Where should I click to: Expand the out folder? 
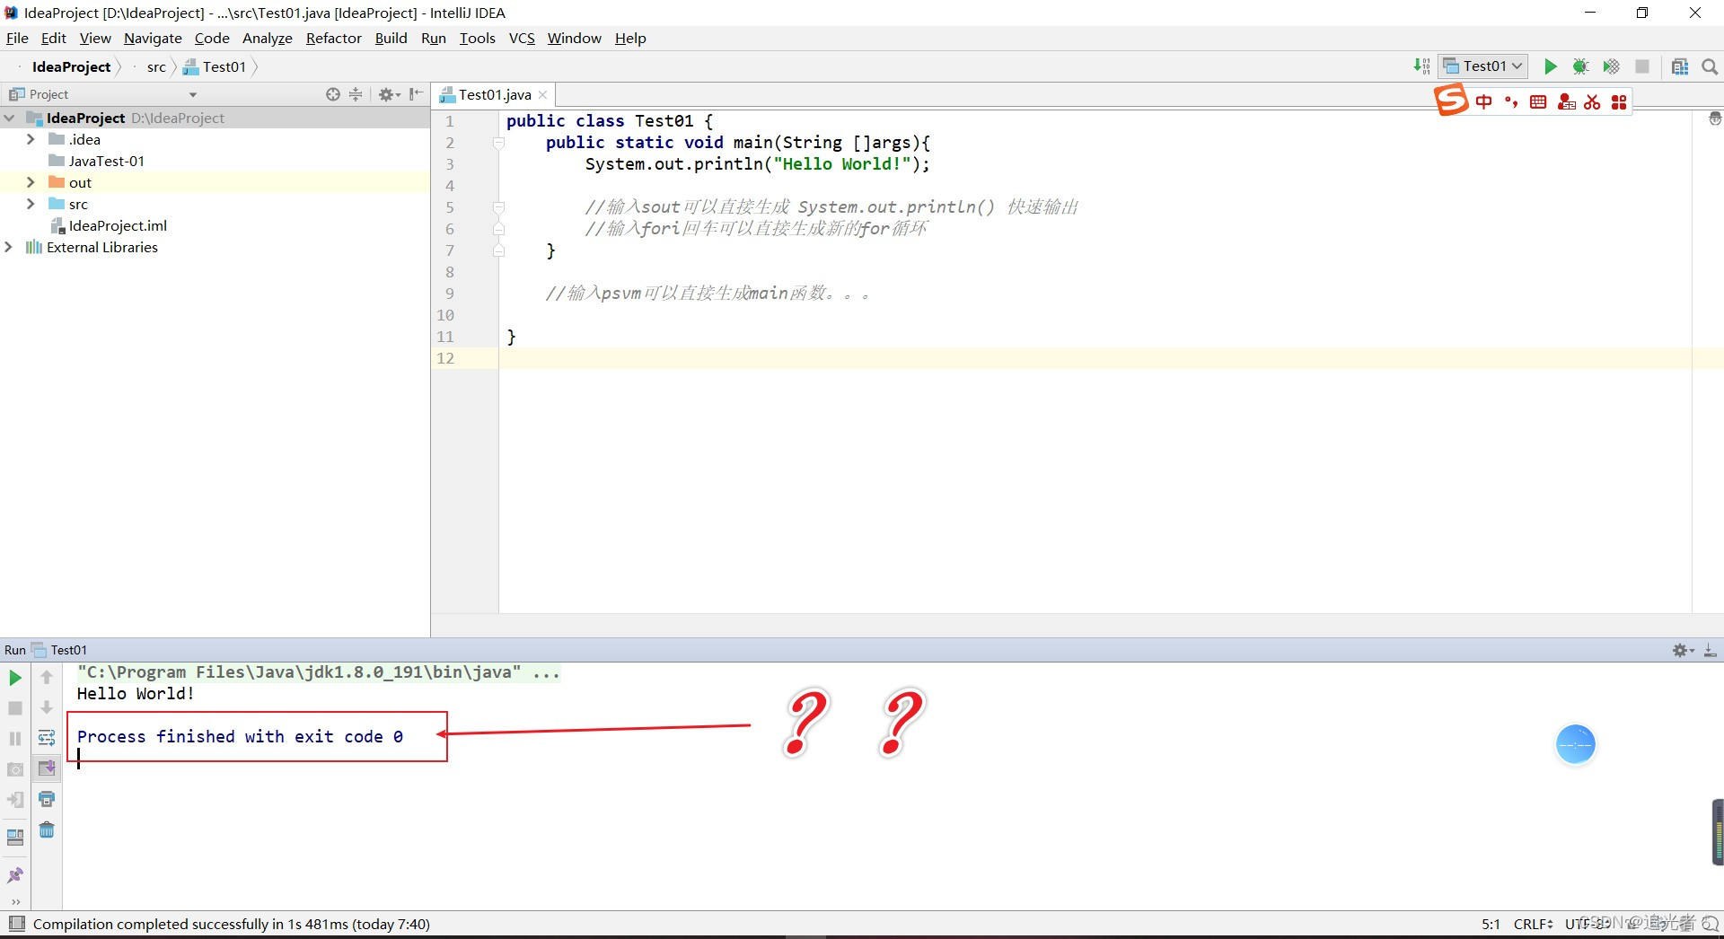tap(31, 182)
